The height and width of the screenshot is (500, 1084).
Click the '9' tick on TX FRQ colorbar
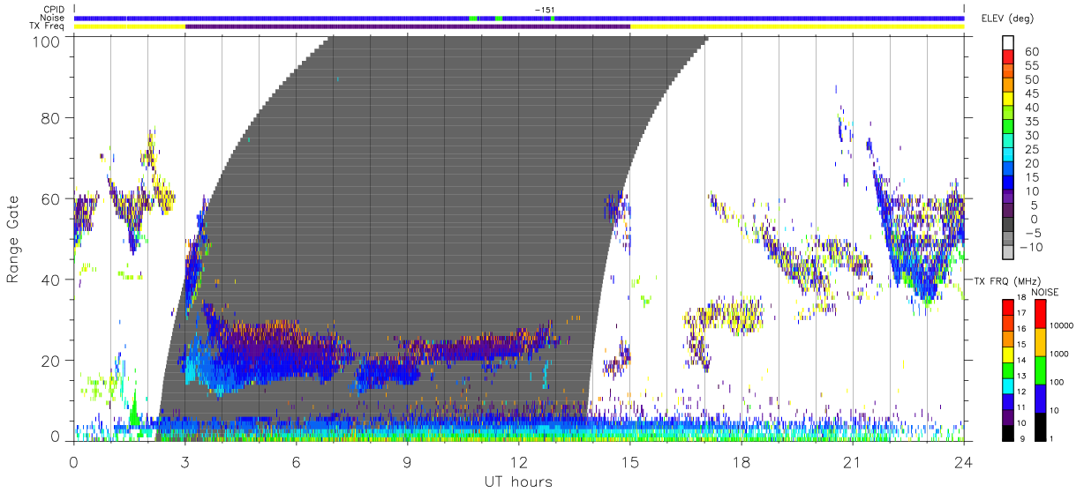1023,440
